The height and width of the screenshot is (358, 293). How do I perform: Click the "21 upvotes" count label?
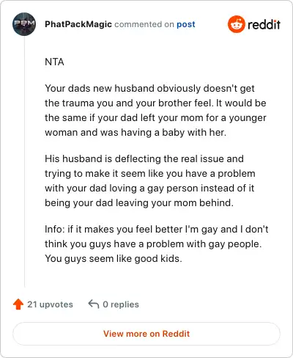[x=50, y=304]
